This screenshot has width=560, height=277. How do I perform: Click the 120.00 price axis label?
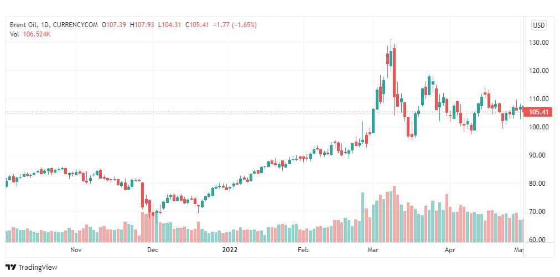pos(540,71)
